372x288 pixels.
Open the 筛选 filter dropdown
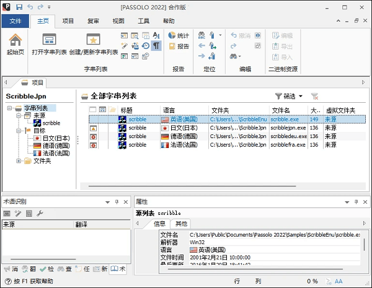point(288,96)
